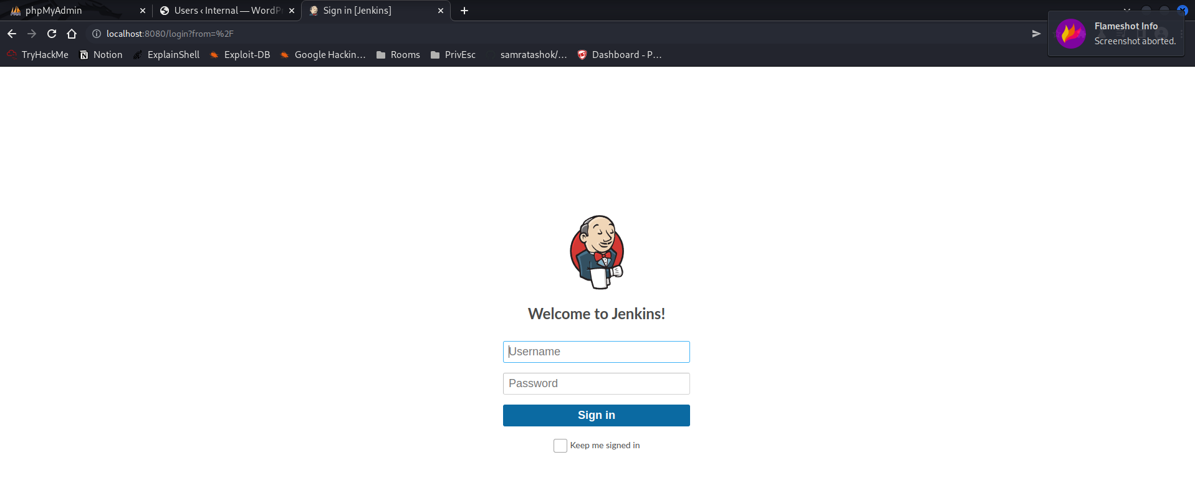Viewport: 1195px width, 485px height.
Task: Click into the Password field
Action: (596, 383)
